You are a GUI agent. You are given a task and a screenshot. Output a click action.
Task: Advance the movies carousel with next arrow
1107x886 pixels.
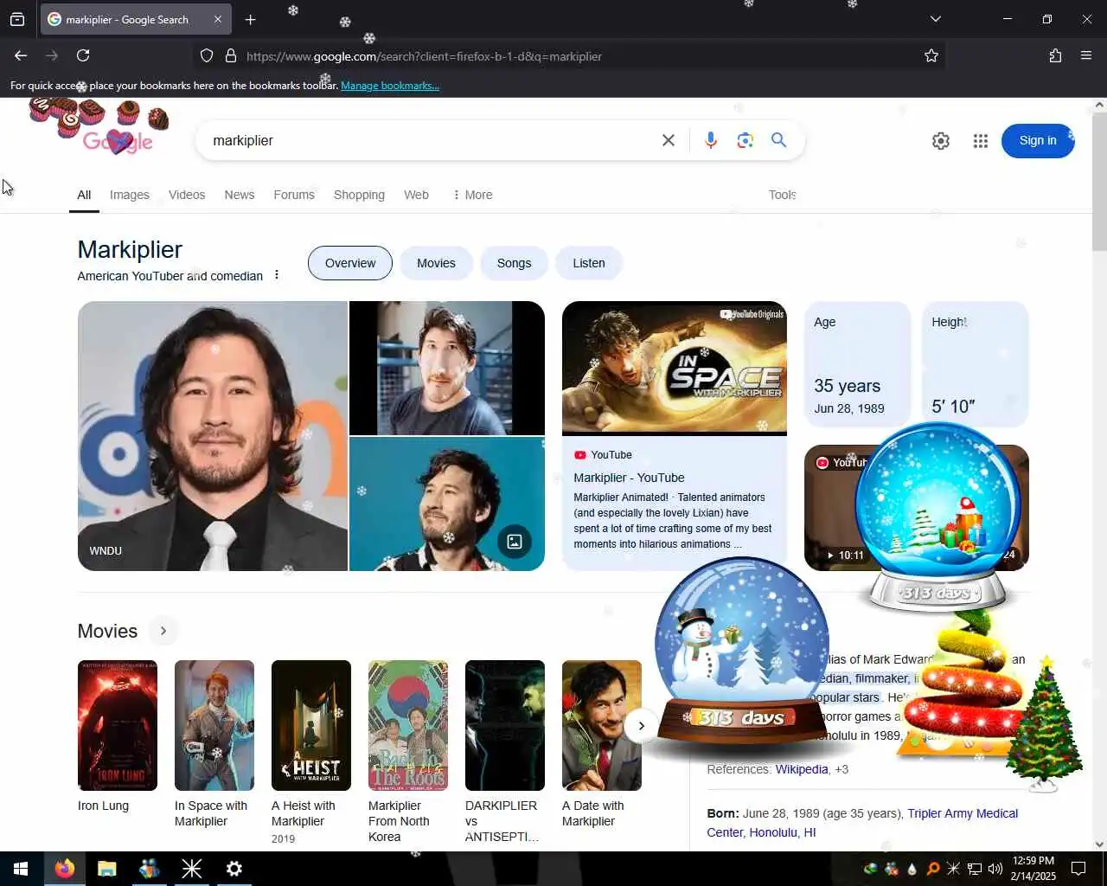coord(641,725)
